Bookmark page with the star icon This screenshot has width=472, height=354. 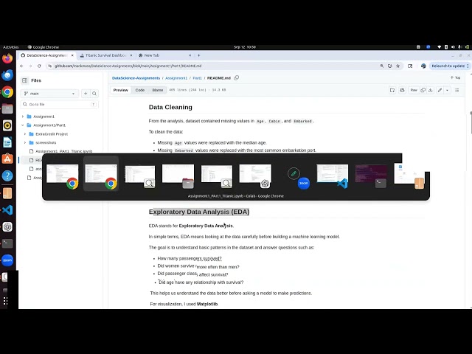click(398, 66)
